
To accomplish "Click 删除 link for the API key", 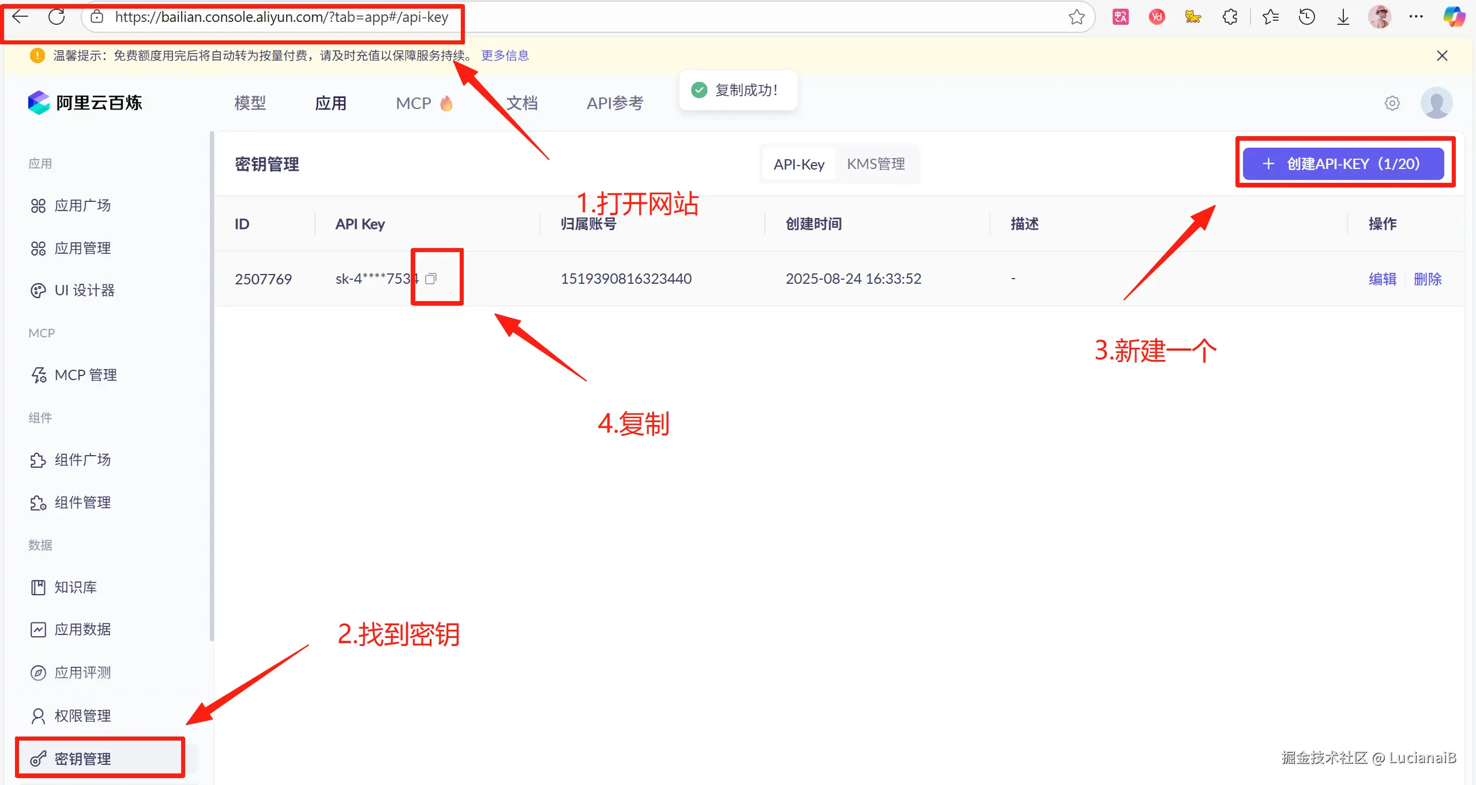I will [x=1428, y=279].
